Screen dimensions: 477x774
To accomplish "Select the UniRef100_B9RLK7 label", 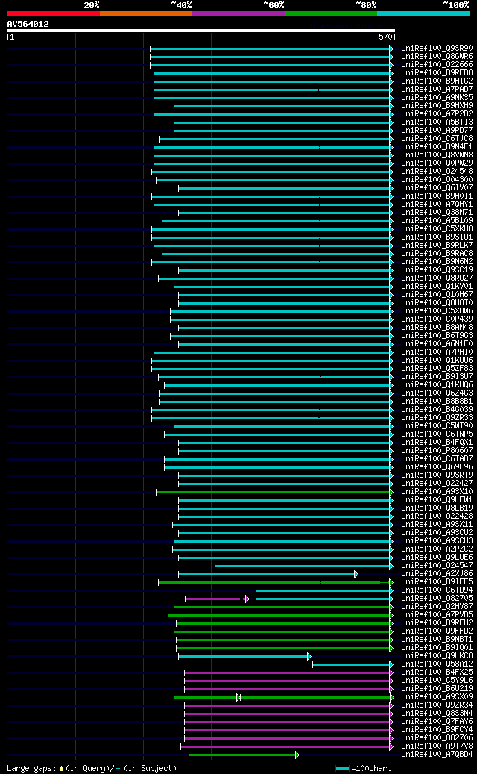I will [x=437, y=246].
